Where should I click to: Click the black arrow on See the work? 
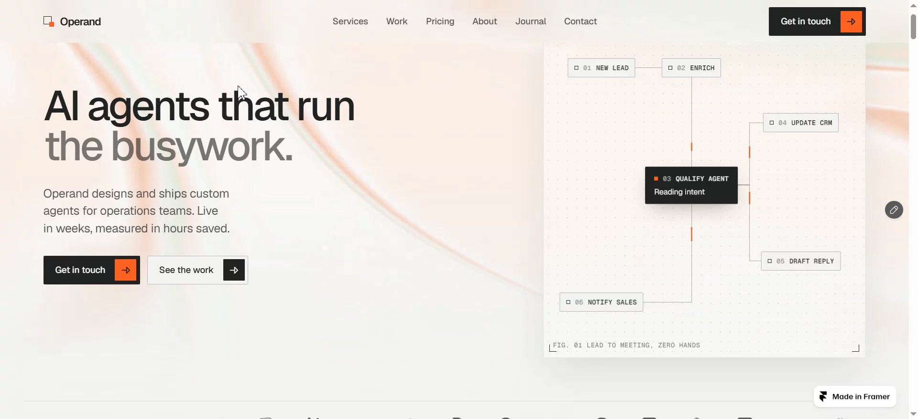click(234, 270)
